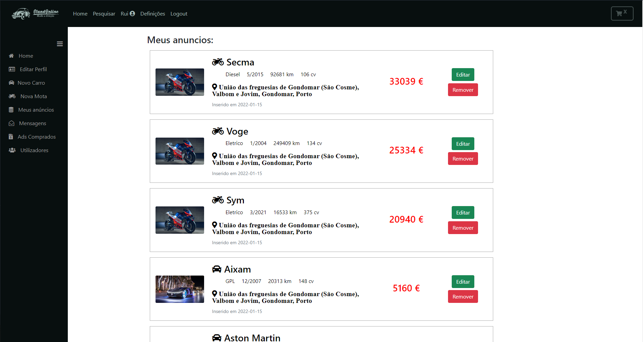This screenshot has width=643, height=342.
Task: Open Ads Comprados in sidebar
Action: click(36, 137)
